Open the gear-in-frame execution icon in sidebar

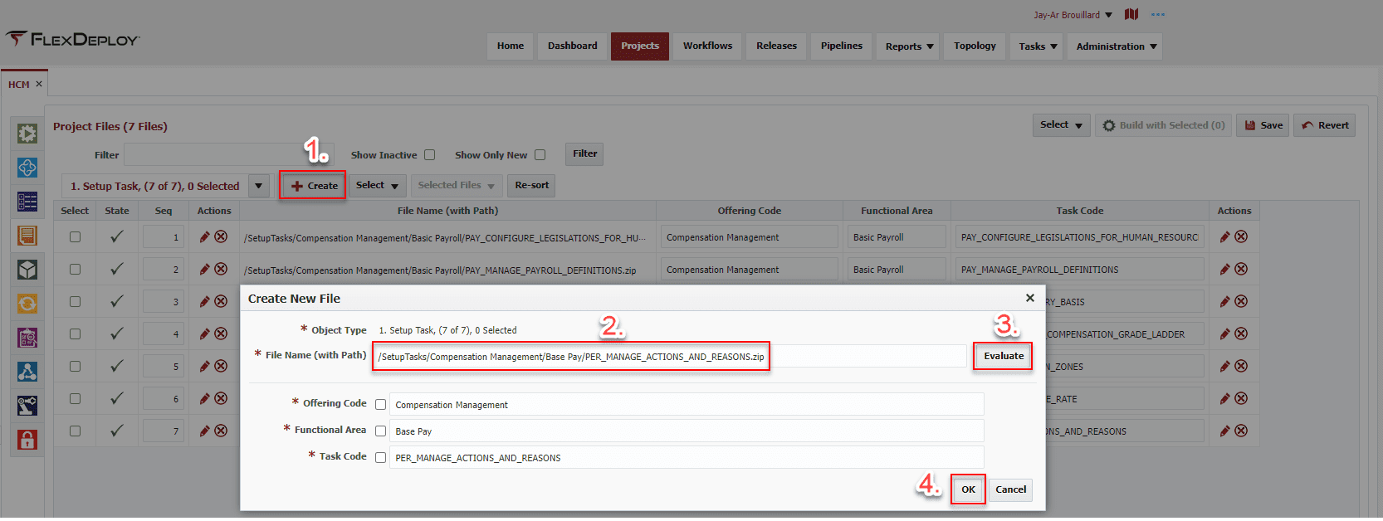coord(27,134)
